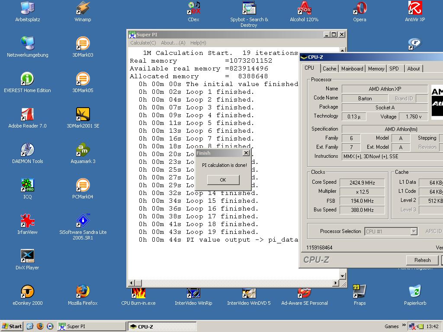The width and height of the screenshot is (443, 332).
Task: Switch to Cache tab in CPU-Z
Action: [329, 69]
